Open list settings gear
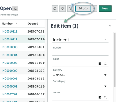Screen dimensions: 116x102 pyautogui.click(x=63, y=8)
